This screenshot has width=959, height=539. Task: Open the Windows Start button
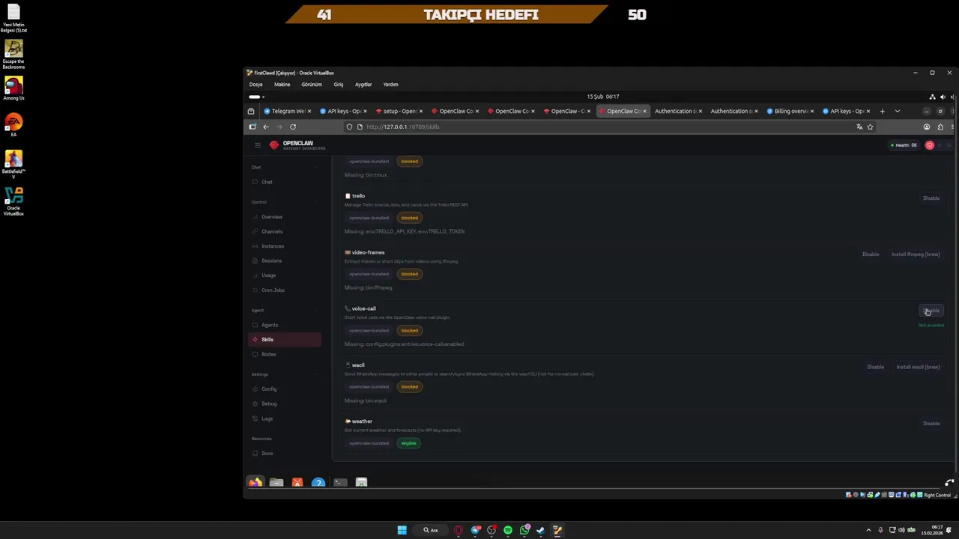point(402,530)
